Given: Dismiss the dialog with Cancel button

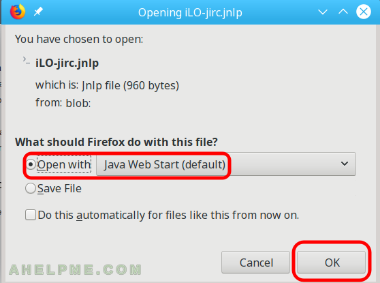Looking at the screenshot, I should click(x=255, y=262).
